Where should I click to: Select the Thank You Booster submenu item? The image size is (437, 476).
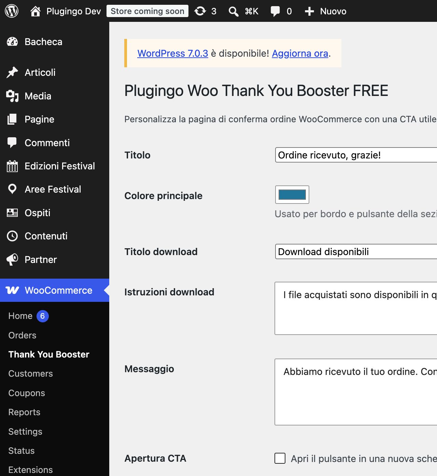49,354
